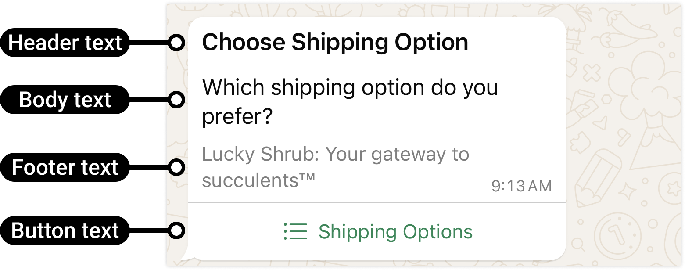
Task: Click the divider line above Shipping Options
Action: (377, 203)
